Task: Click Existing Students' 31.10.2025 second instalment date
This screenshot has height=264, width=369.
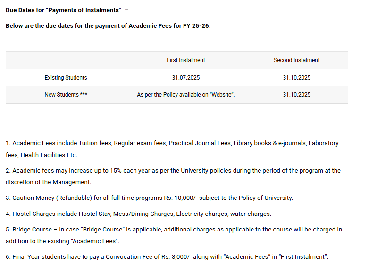Action: (x=296, y=78)
